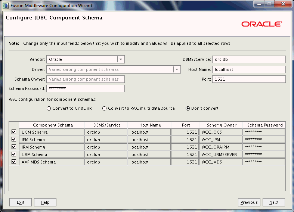Click the Schema Password column header
Viewport: 294px width, 212px height.
click(264, 125)
